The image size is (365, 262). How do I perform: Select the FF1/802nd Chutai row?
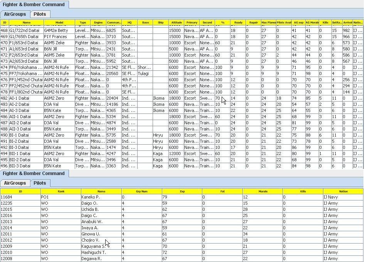tap(182, 92)
